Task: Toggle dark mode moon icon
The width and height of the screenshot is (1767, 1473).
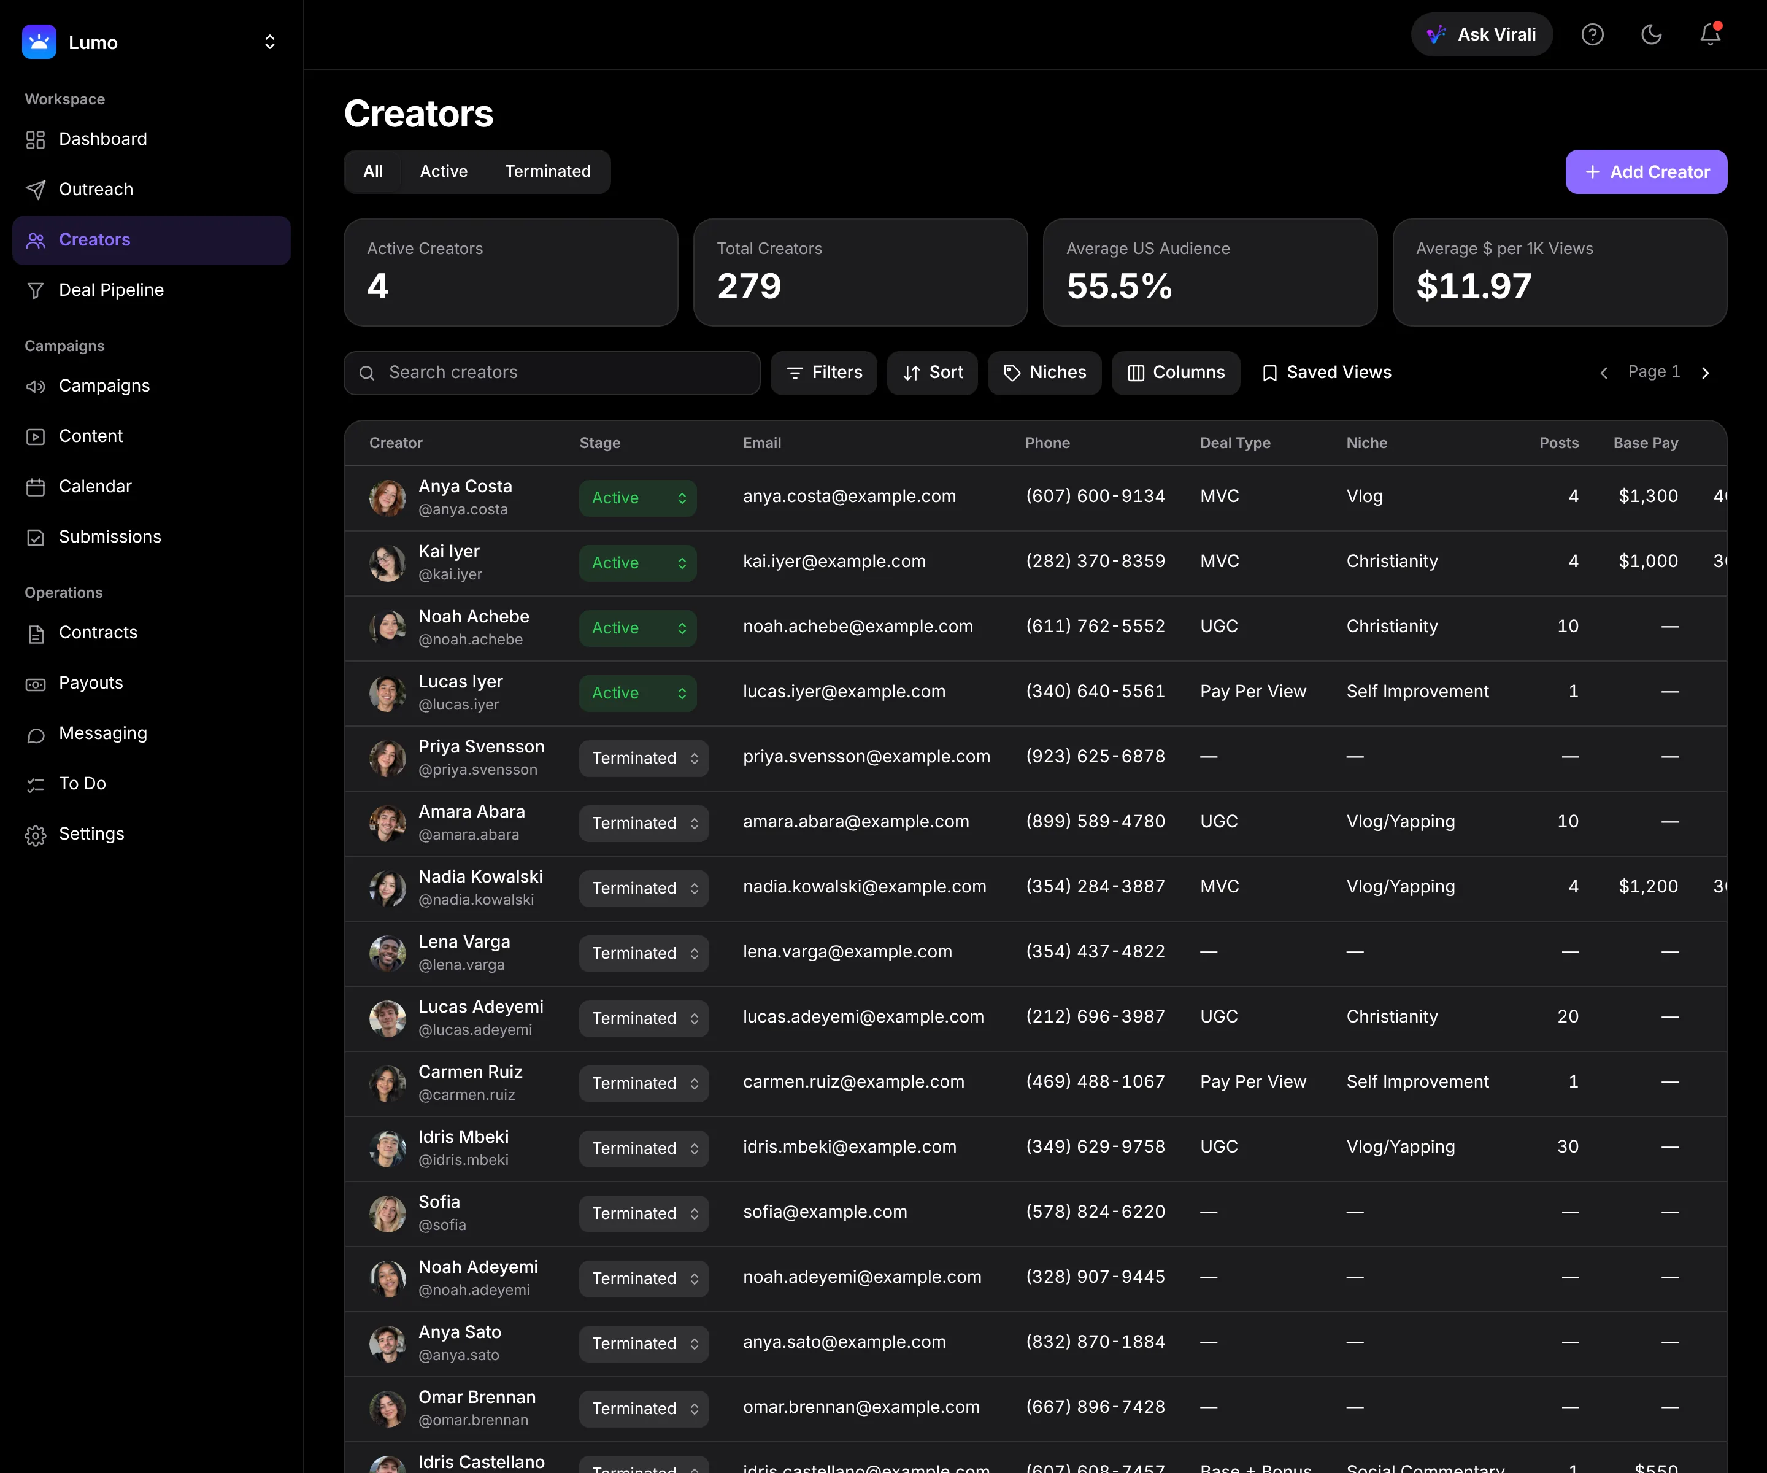Action: [1651, 34]
